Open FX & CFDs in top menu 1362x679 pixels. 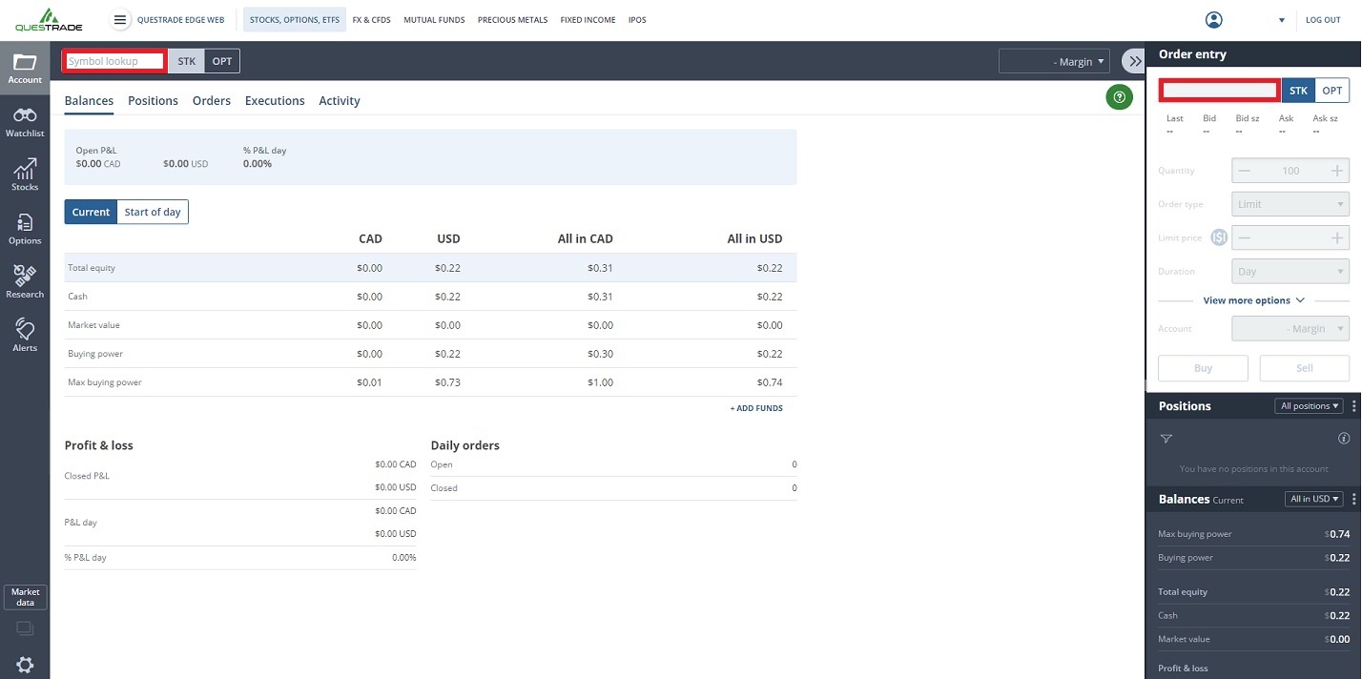[x=371, y=20]
